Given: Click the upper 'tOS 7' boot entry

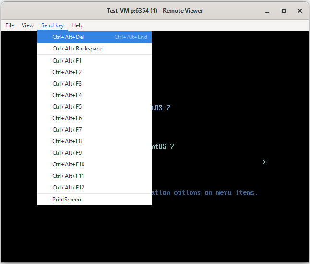Looking at the screenshot, I should point(161,108).
